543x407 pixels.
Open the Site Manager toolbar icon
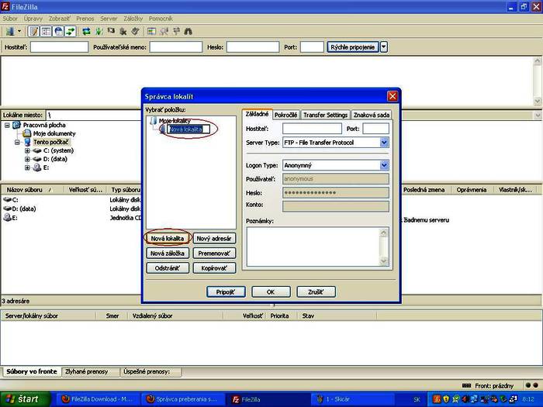tap(10, 32)
